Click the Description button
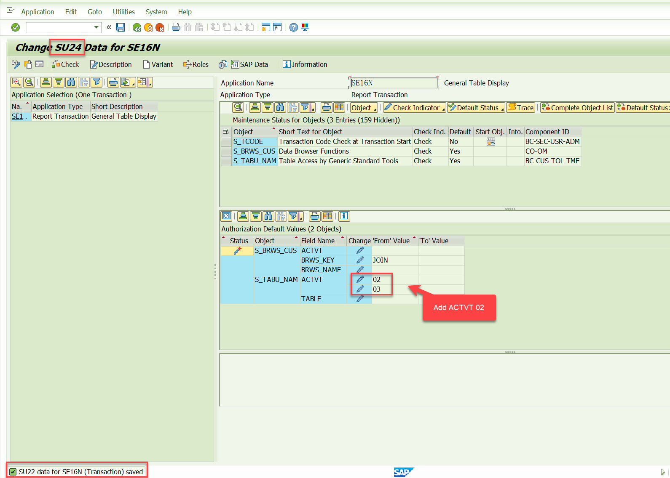 coord(111,64)
